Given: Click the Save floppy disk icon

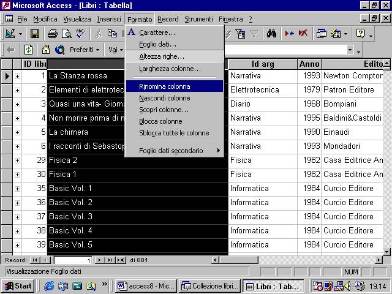Looking at the screenshot, I should (x=34, y=34).
